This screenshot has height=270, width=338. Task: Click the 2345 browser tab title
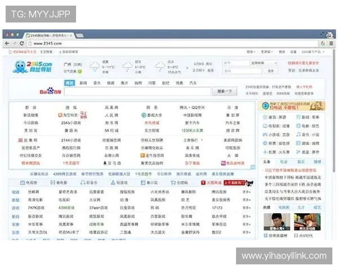(x=49, y=35)
